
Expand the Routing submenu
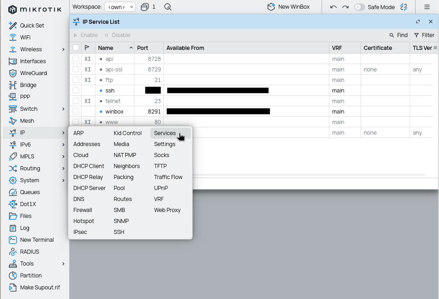(63, 169)
